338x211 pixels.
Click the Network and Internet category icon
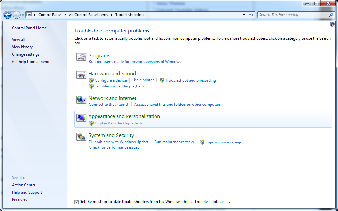(x=81, y=100)
